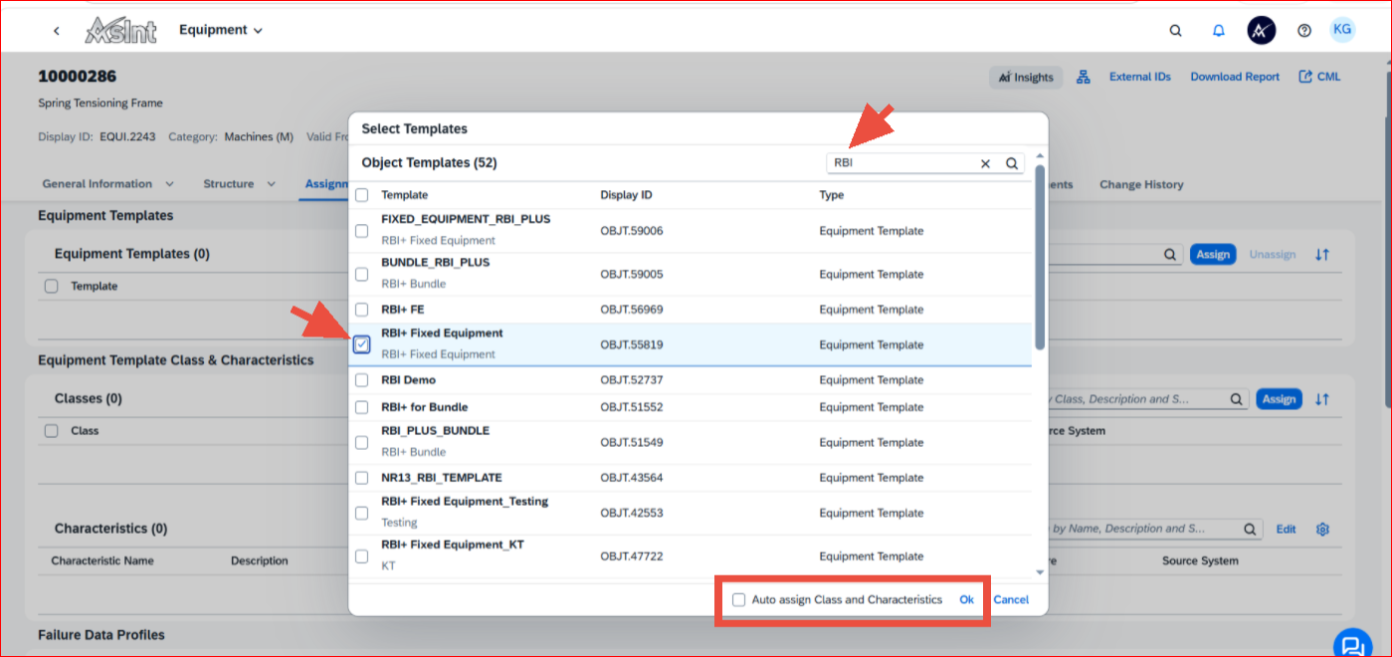This screenshot has width=1392, height=657.
Task: Click the Type column header
Action: click(x=832, y=195)
